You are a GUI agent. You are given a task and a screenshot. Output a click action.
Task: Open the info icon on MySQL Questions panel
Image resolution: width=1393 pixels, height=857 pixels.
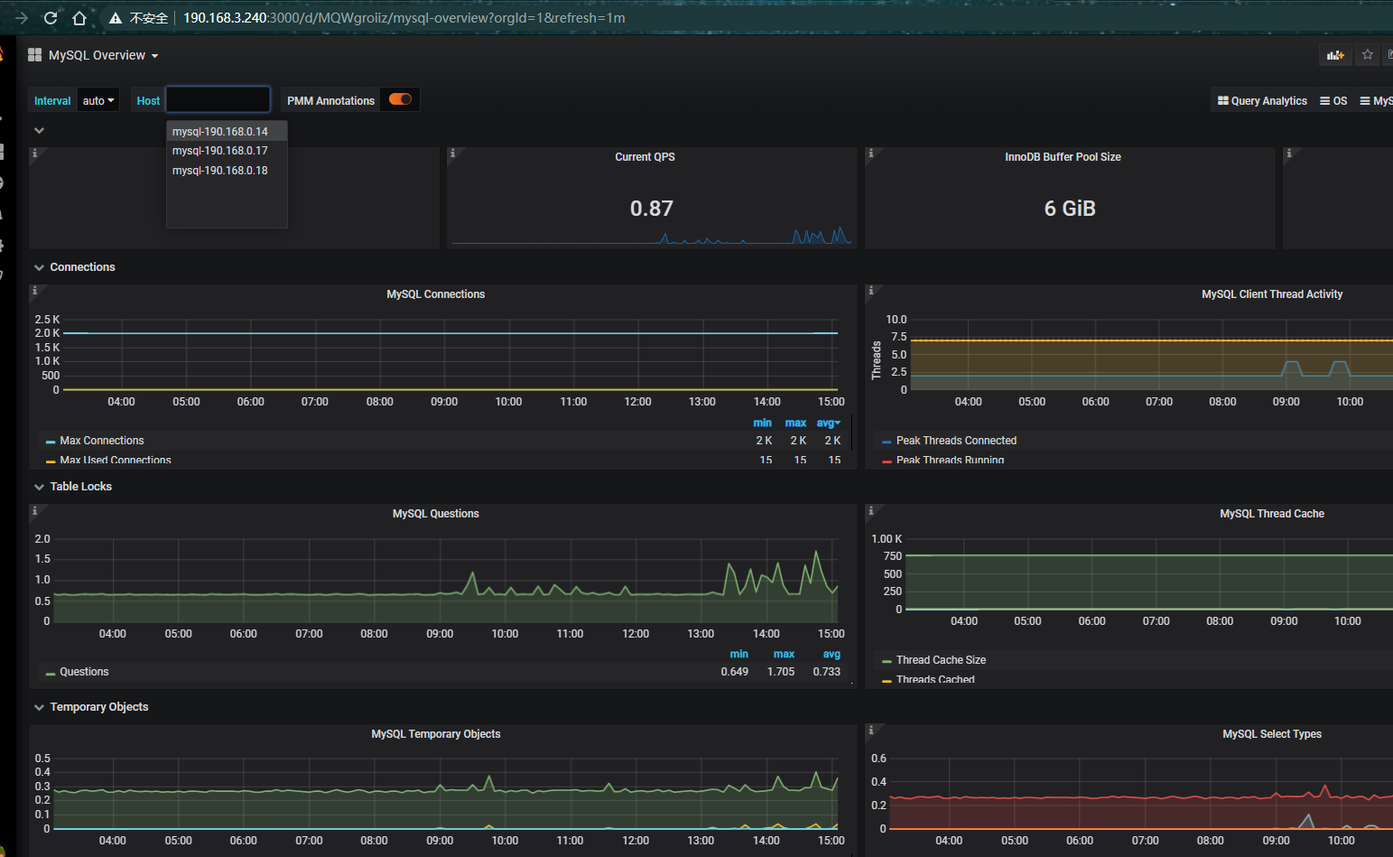(34, 510)
